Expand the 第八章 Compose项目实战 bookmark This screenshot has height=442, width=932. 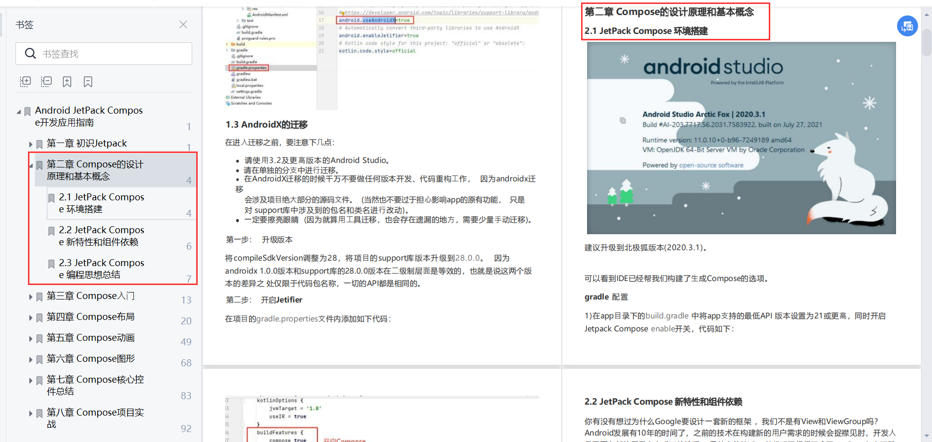[30, 414]
